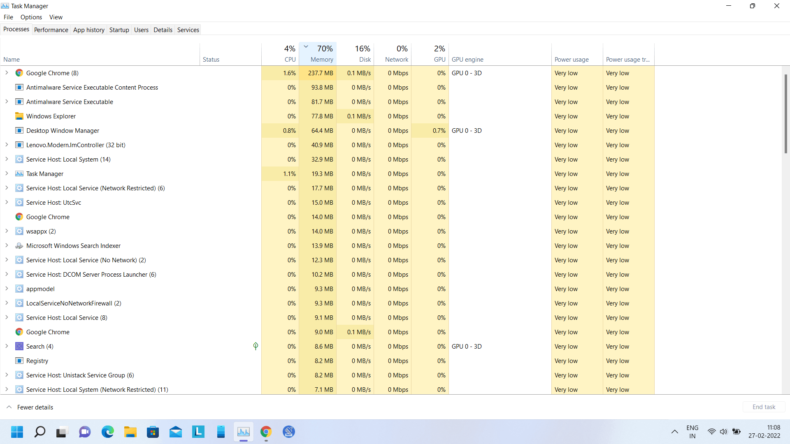Collapse view using Fewer details

pyautogui.click(x=30, y=407)
